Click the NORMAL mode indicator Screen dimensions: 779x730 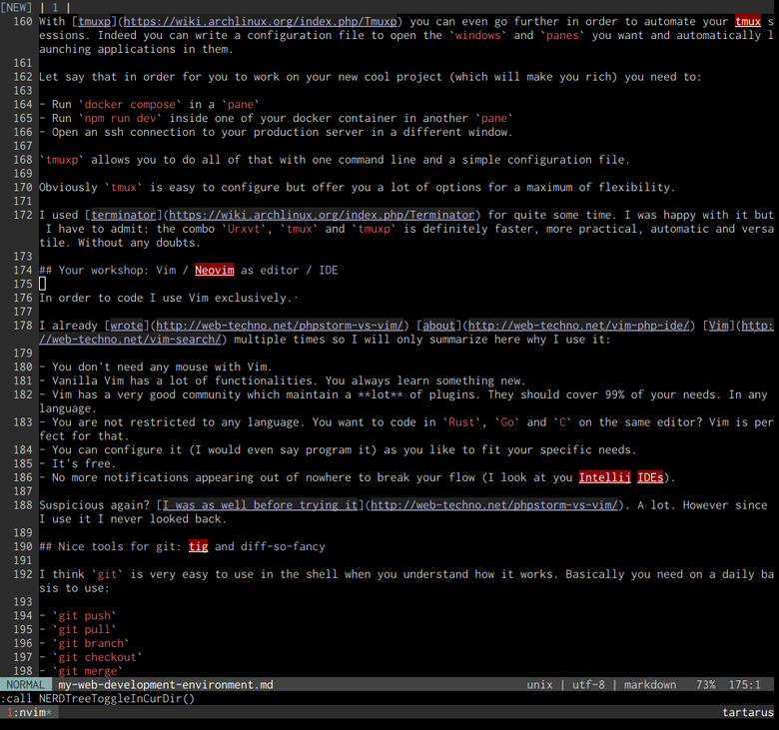[x=25, y=685]
